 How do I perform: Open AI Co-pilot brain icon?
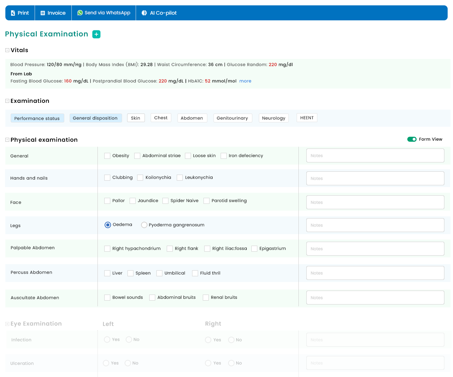coord(144,13)
